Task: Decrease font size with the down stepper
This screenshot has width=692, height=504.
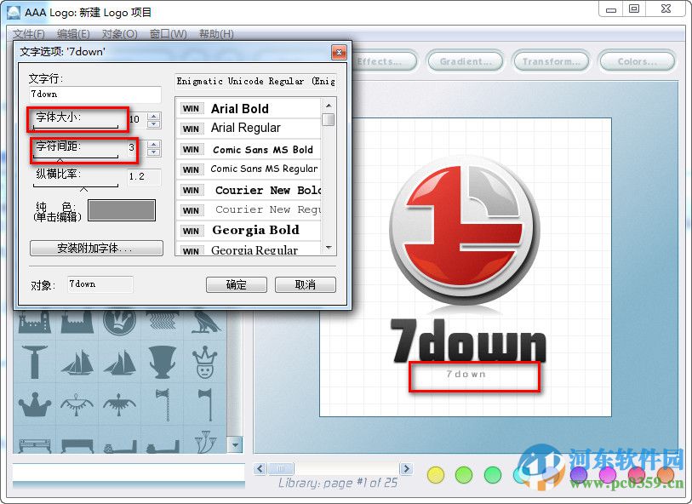Action: (x=153, y=124)
